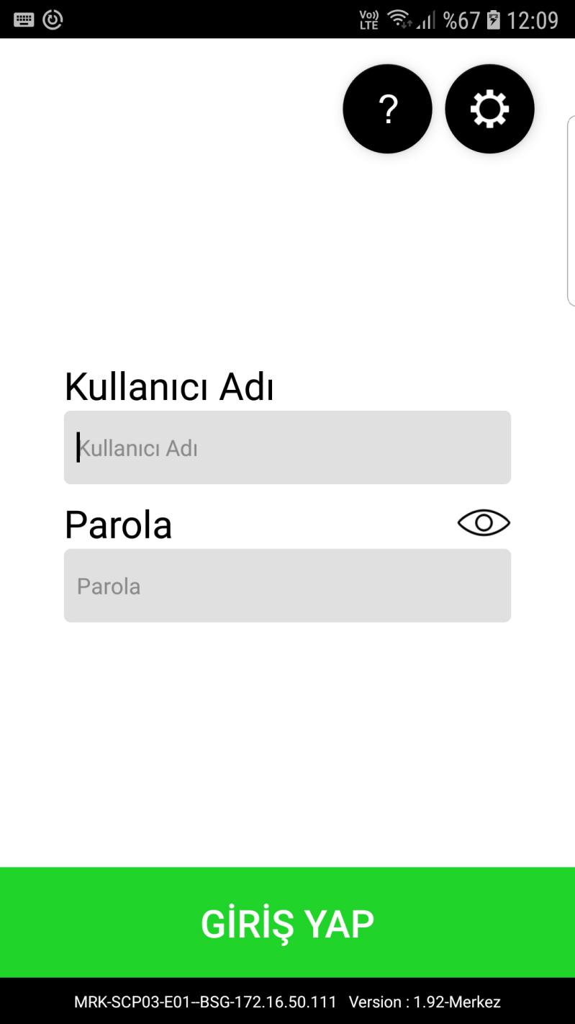Tap the Kullanıcı Adı heading label
Image resolution: width=575 pixels, height=1024 pixels.
(x=169, y=387)
